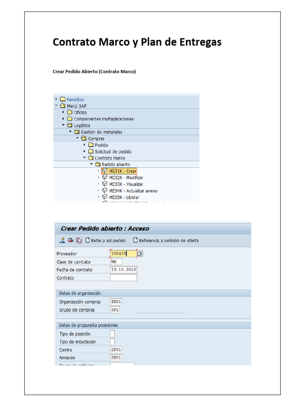
Task: Click the Pedido folder icon
Action: coord(91,145)
